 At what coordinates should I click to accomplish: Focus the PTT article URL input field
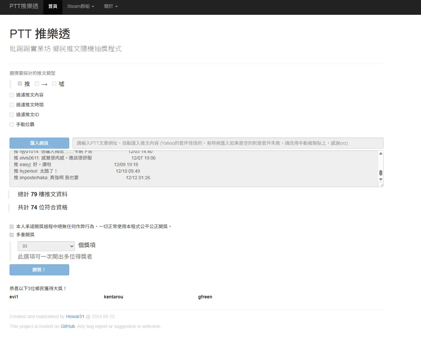pos(228,143)
